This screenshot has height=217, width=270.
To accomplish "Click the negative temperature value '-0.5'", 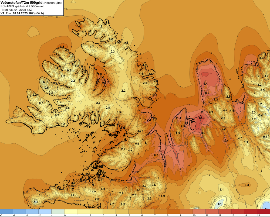I will click(x=46, y=88).
